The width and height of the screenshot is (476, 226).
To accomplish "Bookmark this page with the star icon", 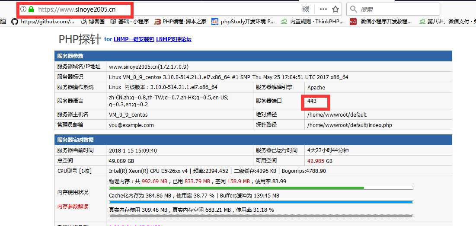I will tap(335, 9).
